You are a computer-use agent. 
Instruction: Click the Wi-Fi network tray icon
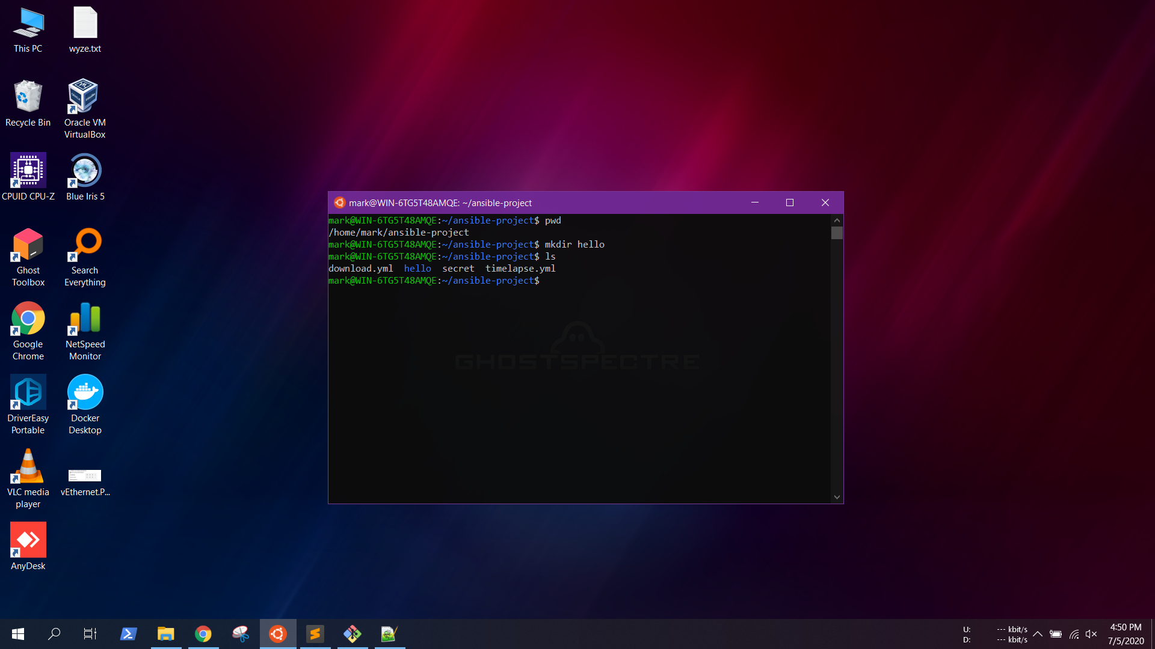tap(1074, 634)
